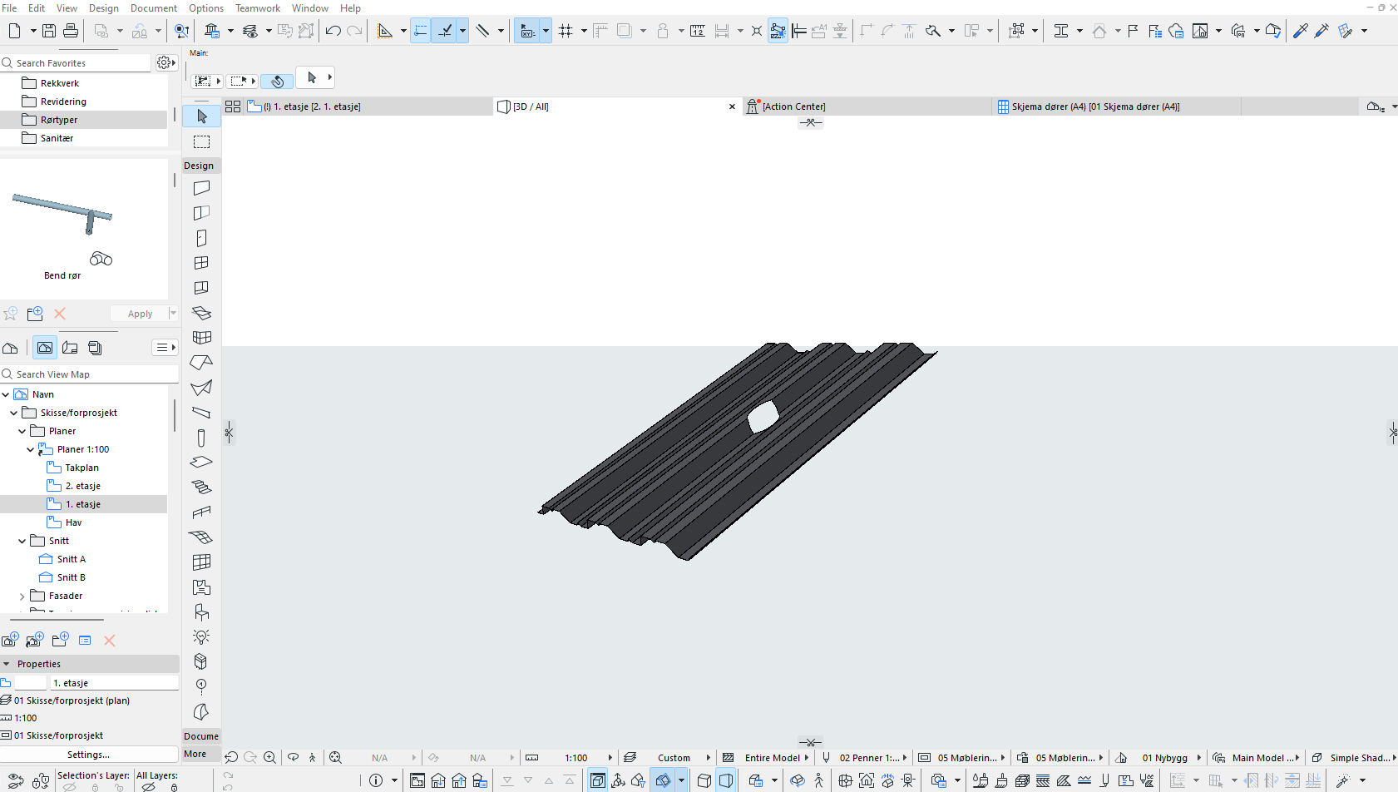Click the Undo arrow in the toolbar
This screenshot has width=1398, height=792.
333,31
